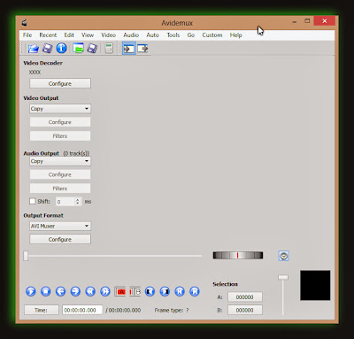Click the Stop playback button
Screen dimensions: 354x339
pyautogui.click(x=45, y=291)
